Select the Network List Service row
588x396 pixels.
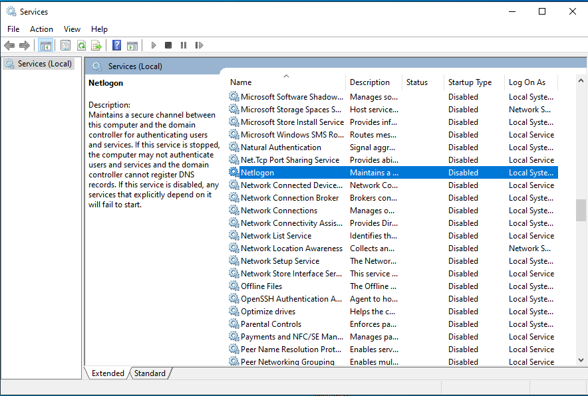pyautogui.click(x=275, y=236)
